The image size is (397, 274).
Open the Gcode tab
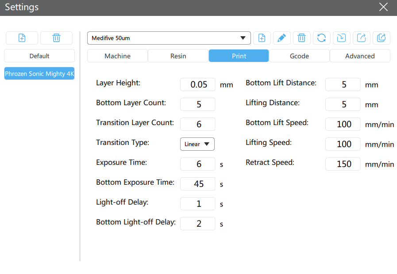point(299,56)
